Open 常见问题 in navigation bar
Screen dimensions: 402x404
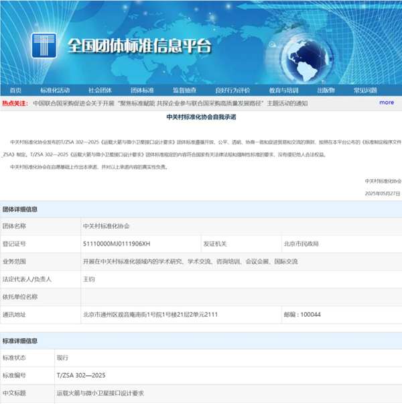pos(365,91)
